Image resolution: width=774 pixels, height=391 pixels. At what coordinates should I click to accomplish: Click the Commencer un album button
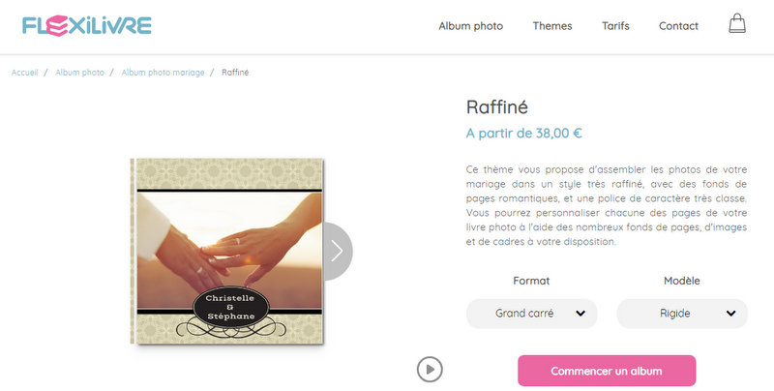[607, 371]
